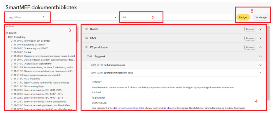Open '0101-014 D Egenerklæring vedrørende sosial dumping'
The image size is (278, 115).
[40, 82]
